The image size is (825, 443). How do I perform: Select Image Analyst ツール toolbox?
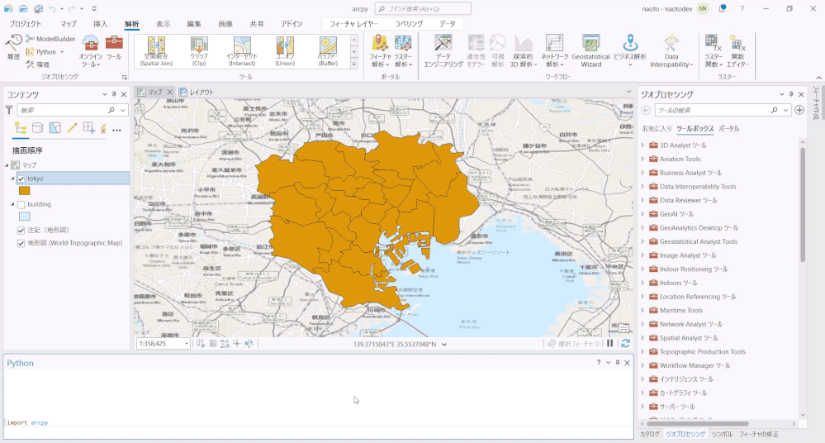click(x=688, y=255)
